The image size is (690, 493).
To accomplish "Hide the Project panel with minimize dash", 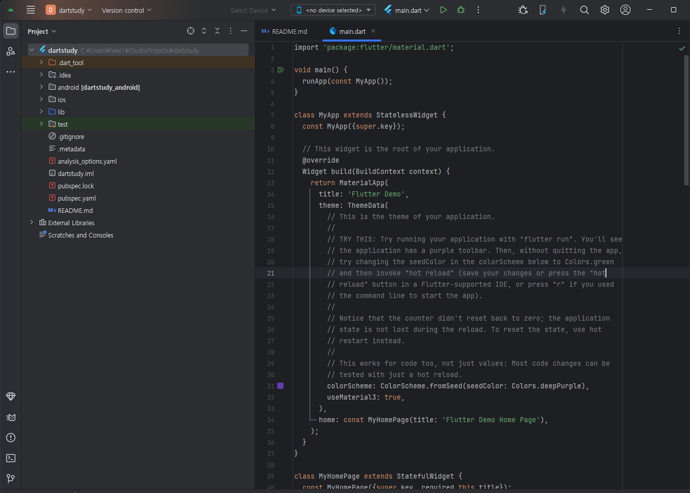I will [244, 31].
